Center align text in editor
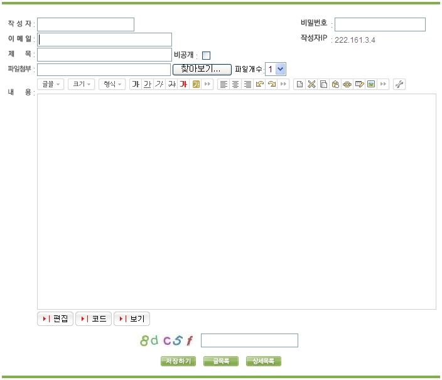The image size is (442, 380). (x=235, y=84)
